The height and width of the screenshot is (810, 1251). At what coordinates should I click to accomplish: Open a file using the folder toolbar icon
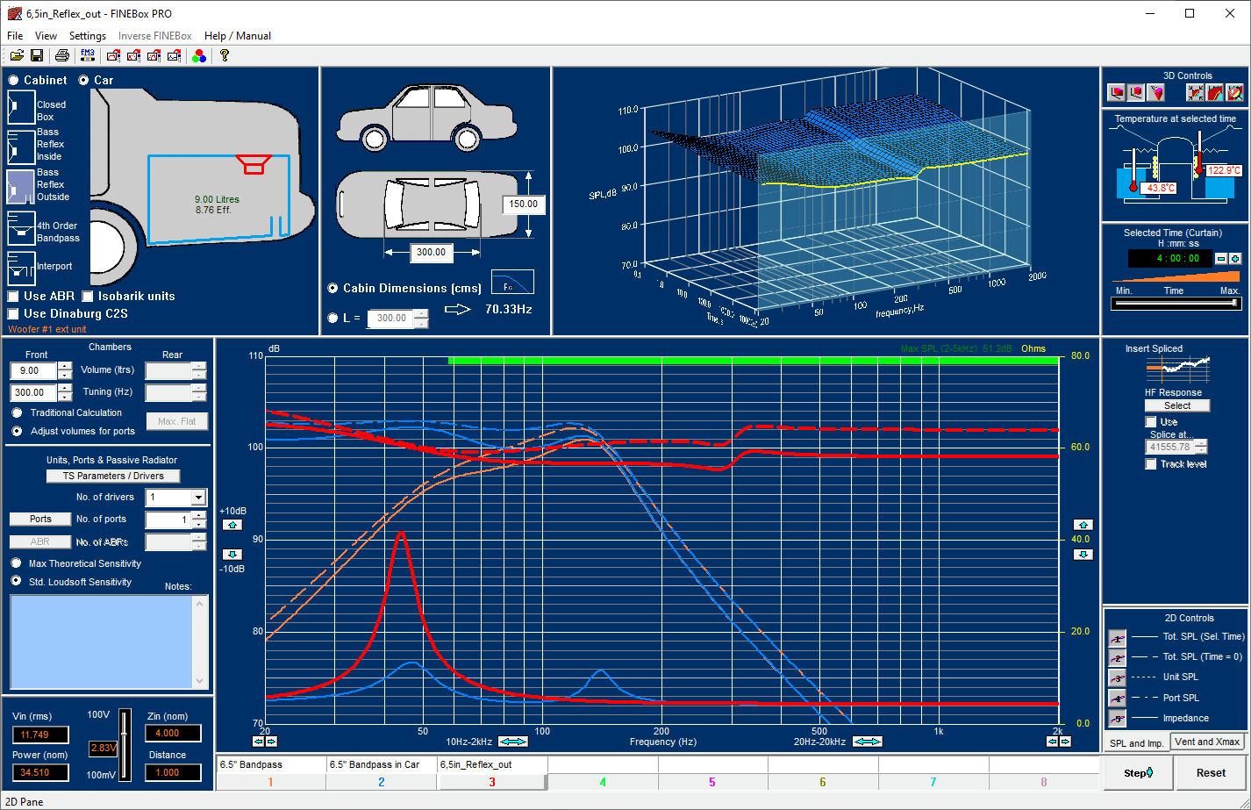16,55
